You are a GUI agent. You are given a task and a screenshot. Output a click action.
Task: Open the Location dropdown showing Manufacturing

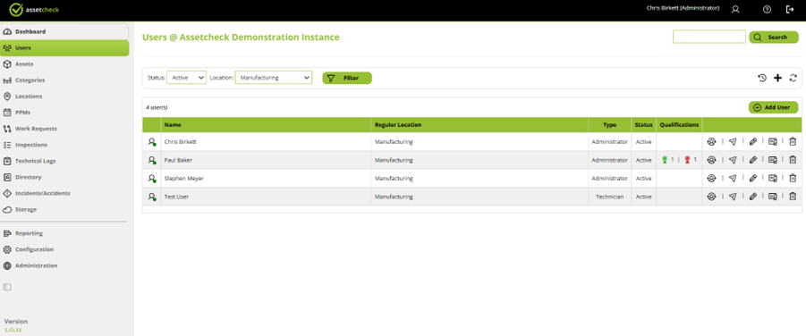(x=274, y=78)
